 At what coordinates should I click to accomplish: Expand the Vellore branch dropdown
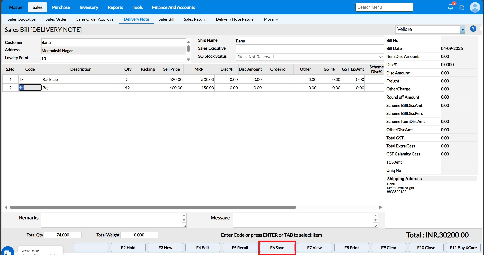(x=462, y=29)
